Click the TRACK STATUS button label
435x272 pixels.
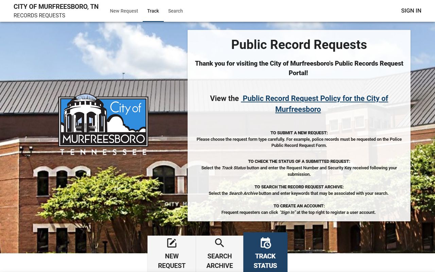coord(265,261)
